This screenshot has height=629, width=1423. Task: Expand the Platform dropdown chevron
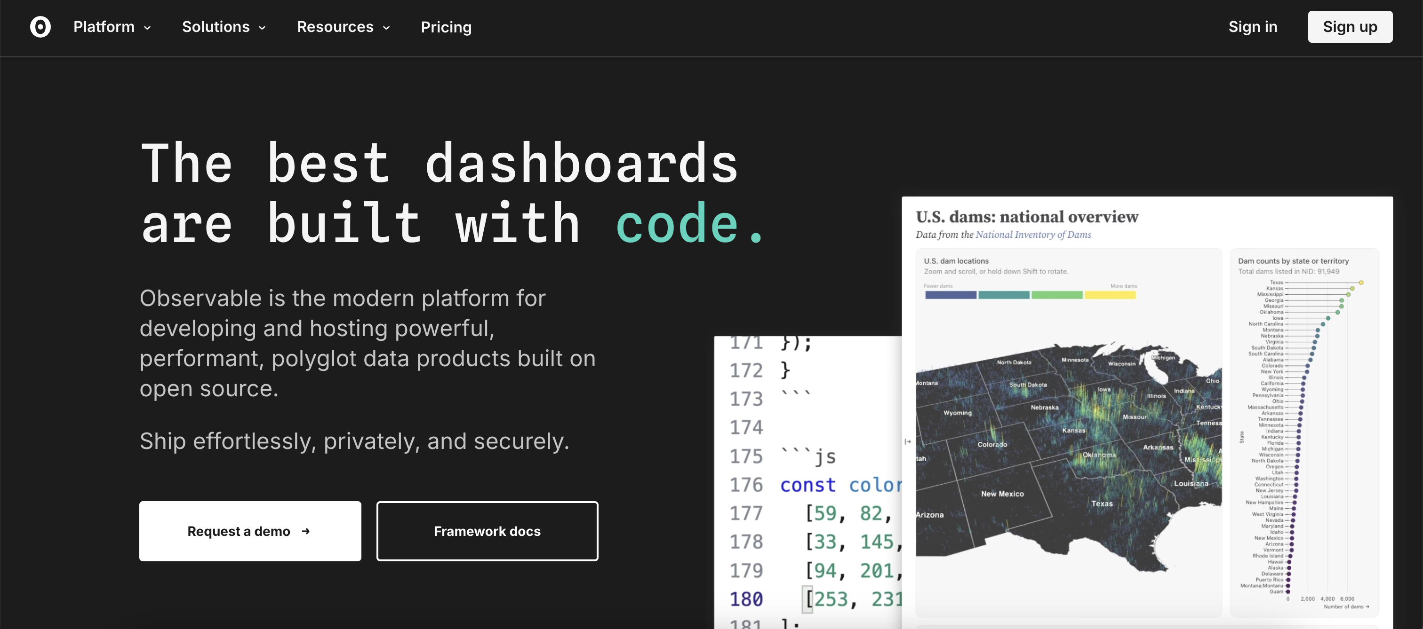point(147,28)
